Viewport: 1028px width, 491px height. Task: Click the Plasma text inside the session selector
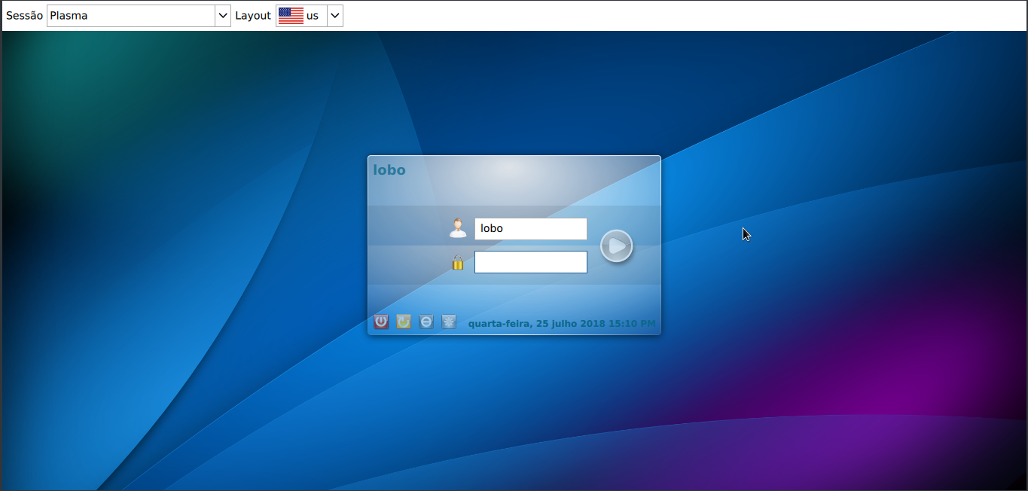coord(69,15)
